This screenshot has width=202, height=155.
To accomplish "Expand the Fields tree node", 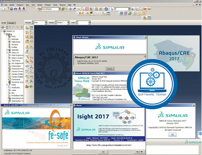I will click(7, 85).
